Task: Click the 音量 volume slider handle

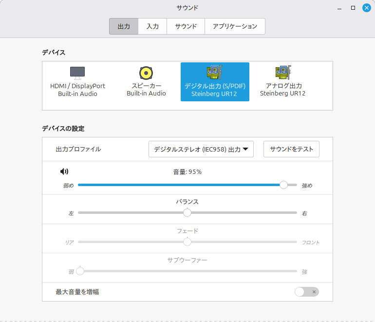Action: point(283,185)
